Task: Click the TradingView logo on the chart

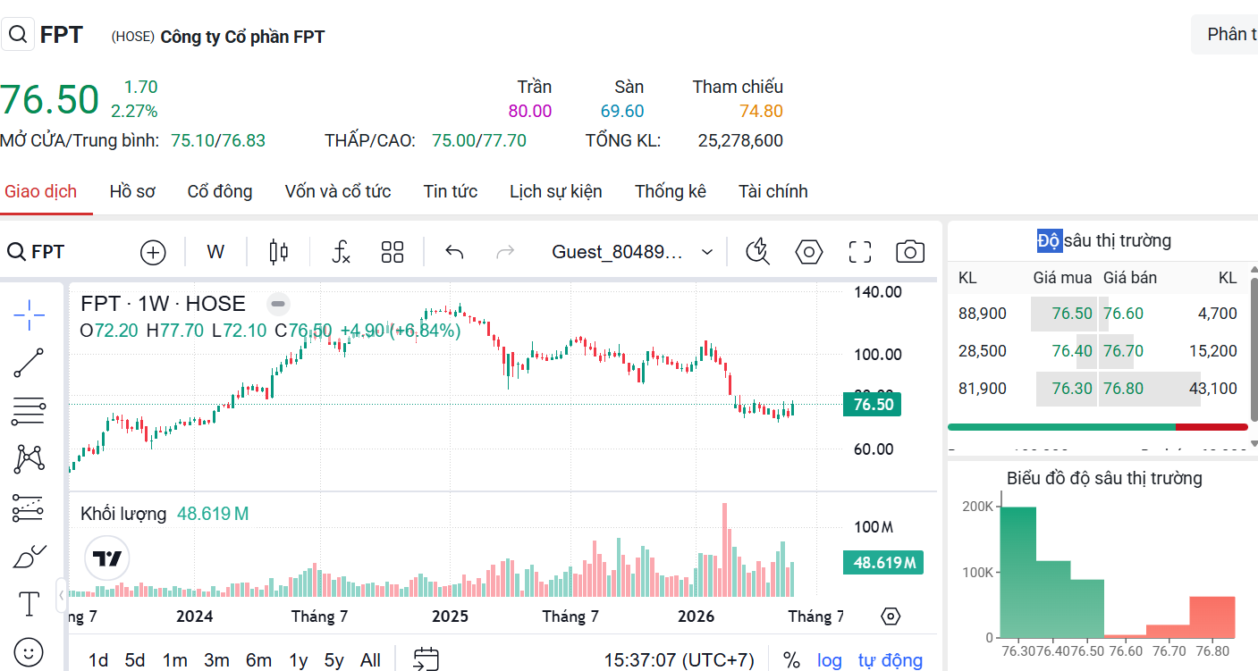Action: pyautogui.click(x=107, y=559)
